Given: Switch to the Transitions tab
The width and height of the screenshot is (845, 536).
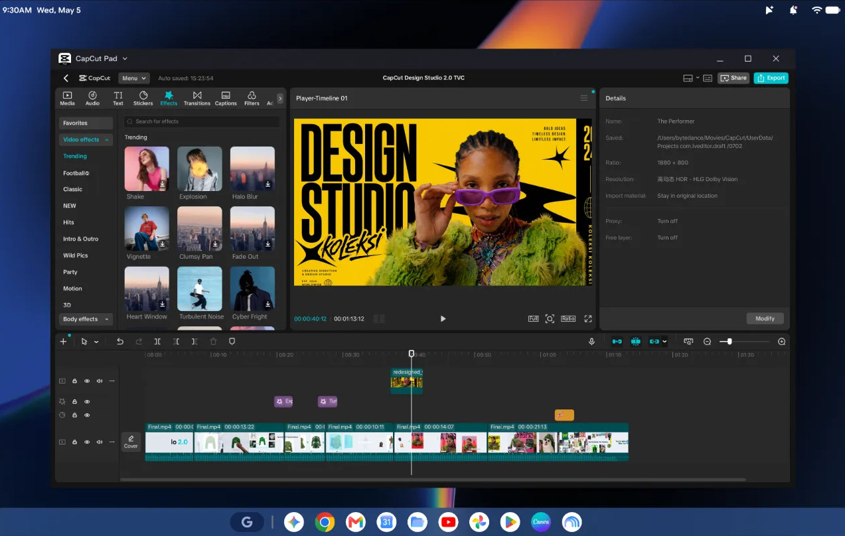Looking at the screenshot, I should point(196,98).
